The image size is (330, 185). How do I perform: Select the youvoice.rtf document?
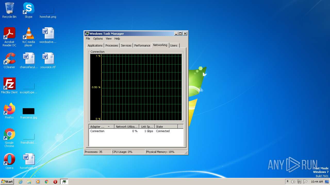48,61
